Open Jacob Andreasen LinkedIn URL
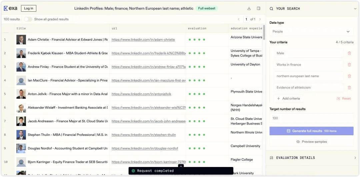360x177 pixels. point(149,121)
